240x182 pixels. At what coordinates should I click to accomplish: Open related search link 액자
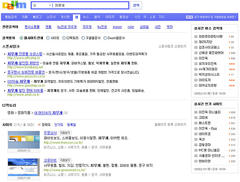pos(170,27)
